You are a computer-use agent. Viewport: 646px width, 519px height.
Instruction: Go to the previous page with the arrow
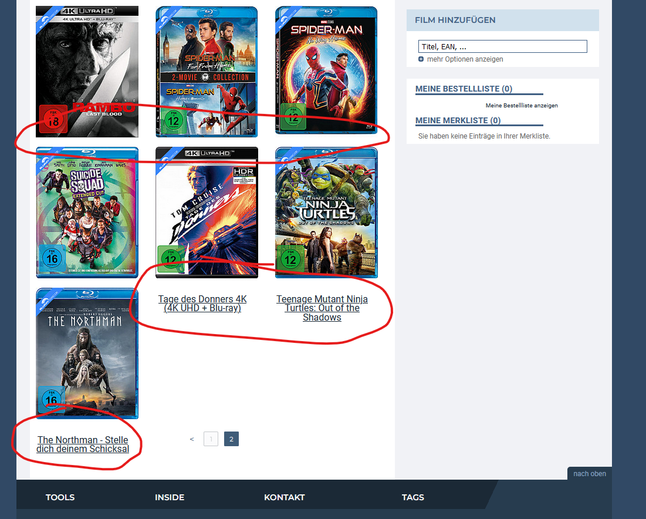coord(192,439)
